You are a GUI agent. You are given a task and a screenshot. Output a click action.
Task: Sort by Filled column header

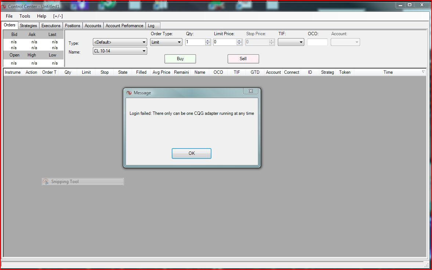(x=141, y=72)
